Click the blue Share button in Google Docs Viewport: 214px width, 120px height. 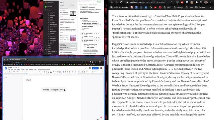click(95, 68)
